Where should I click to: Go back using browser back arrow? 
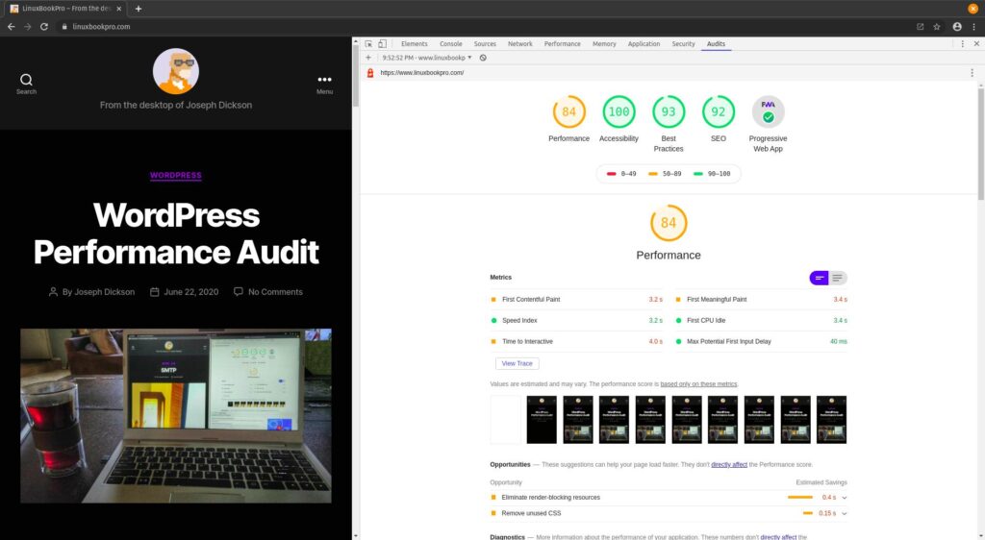coord(11,27)
